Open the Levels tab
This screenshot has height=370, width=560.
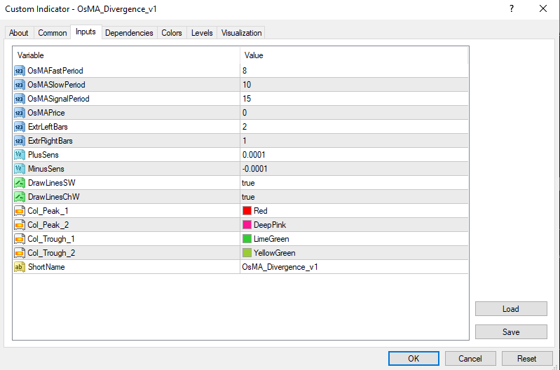pos(202,32)
